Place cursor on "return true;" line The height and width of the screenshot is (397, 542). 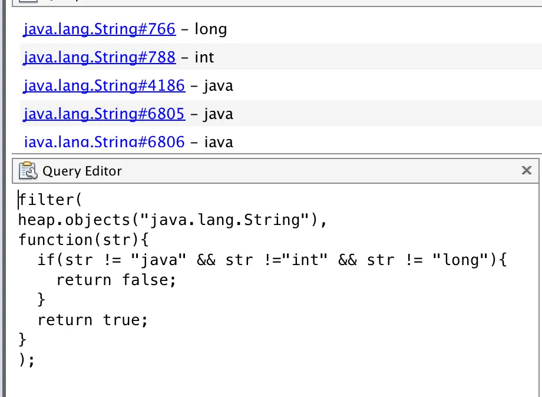92,320
